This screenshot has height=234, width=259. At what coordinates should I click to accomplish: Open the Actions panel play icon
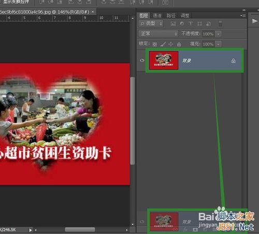pos(254,21)
